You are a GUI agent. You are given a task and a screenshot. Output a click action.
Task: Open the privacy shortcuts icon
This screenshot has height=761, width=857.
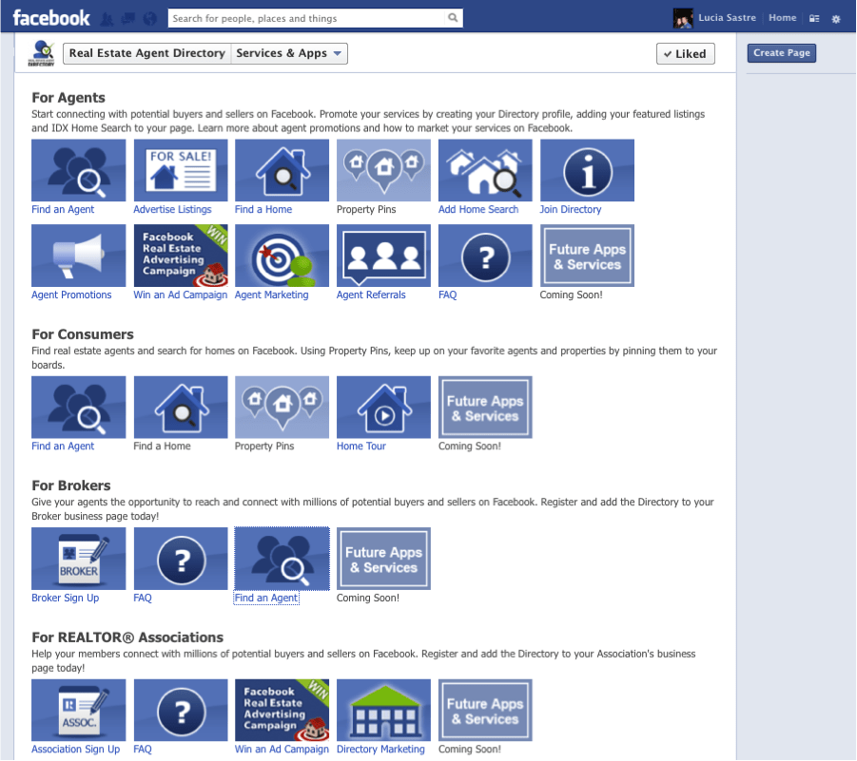tap(814, 19)
